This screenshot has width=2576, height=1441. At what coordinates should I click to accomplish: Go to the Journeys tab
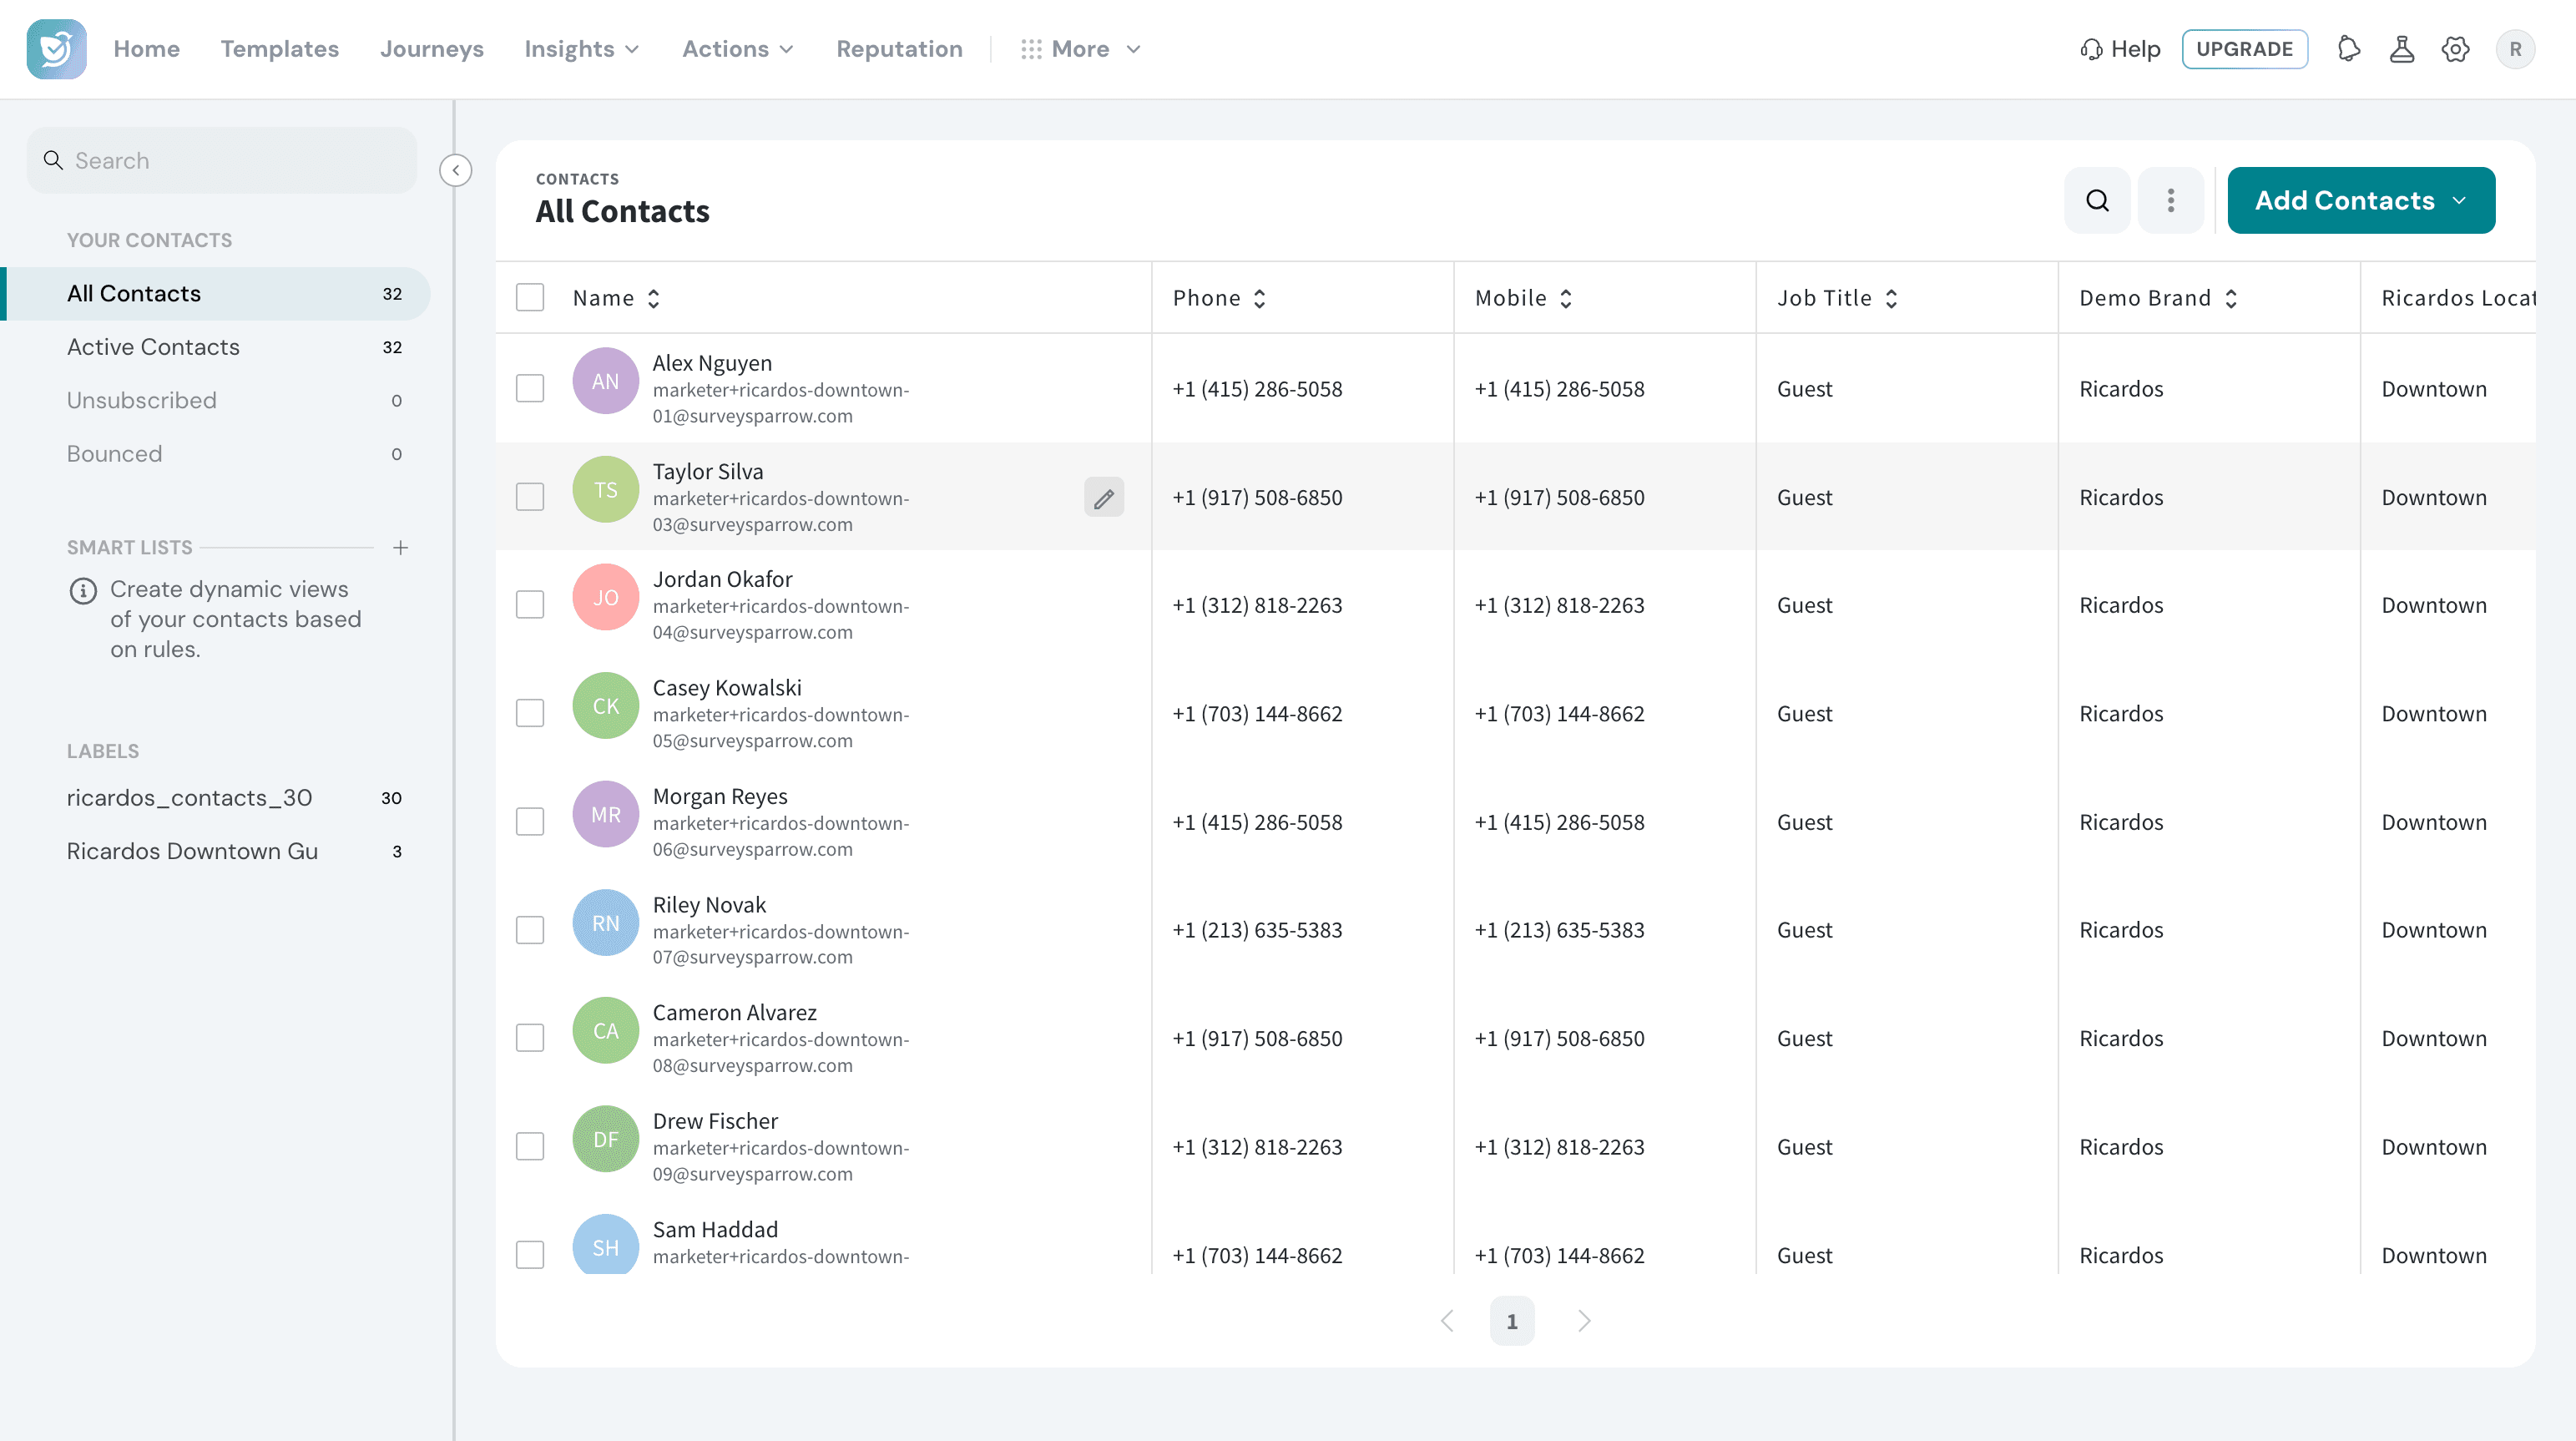coord(431,49)
